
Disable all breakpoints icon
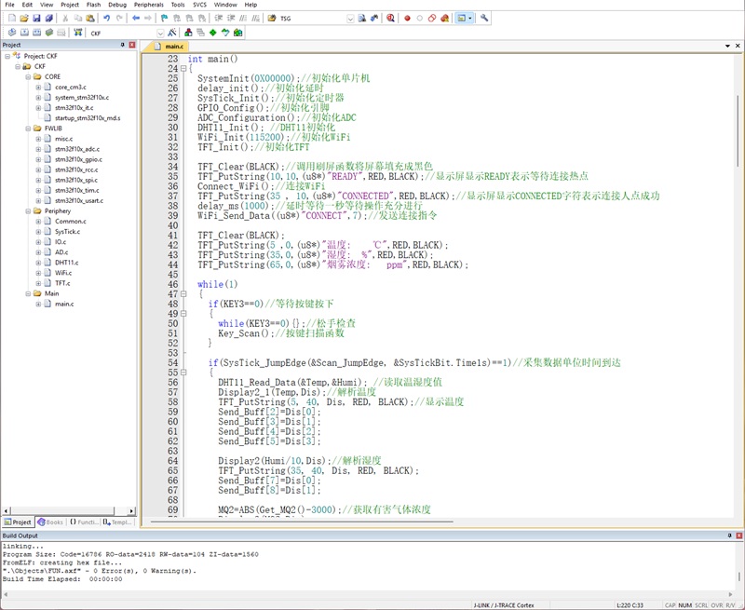(432, 18)
